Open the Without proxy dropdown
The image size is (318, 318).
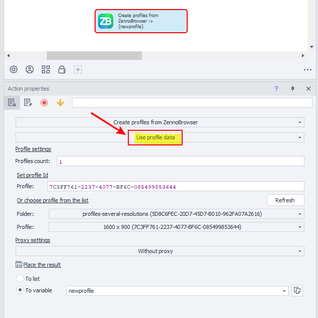[160, 251]
